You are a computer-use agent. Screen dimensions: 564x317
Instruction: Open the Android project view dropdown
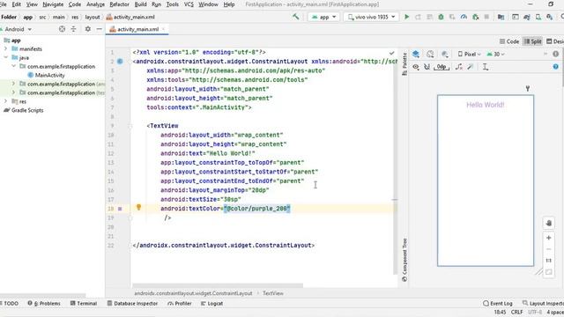point(18,29)
